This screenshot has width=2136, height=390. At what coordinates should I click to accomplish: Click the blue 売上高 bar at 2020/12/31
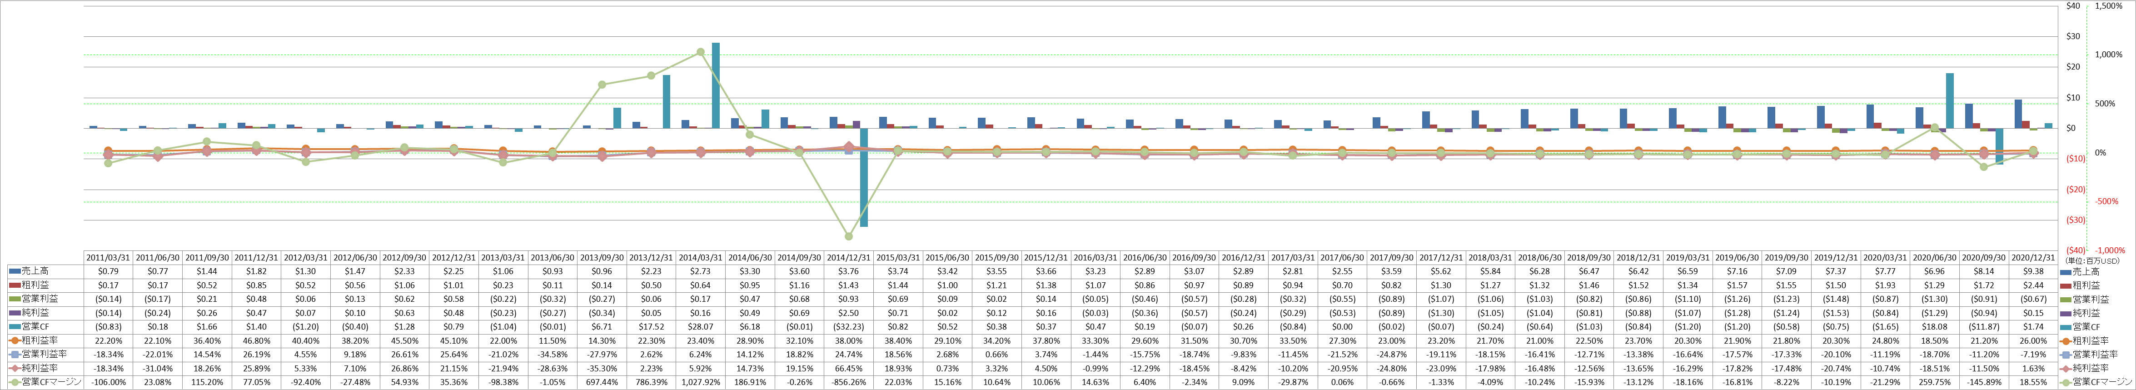2018,114
